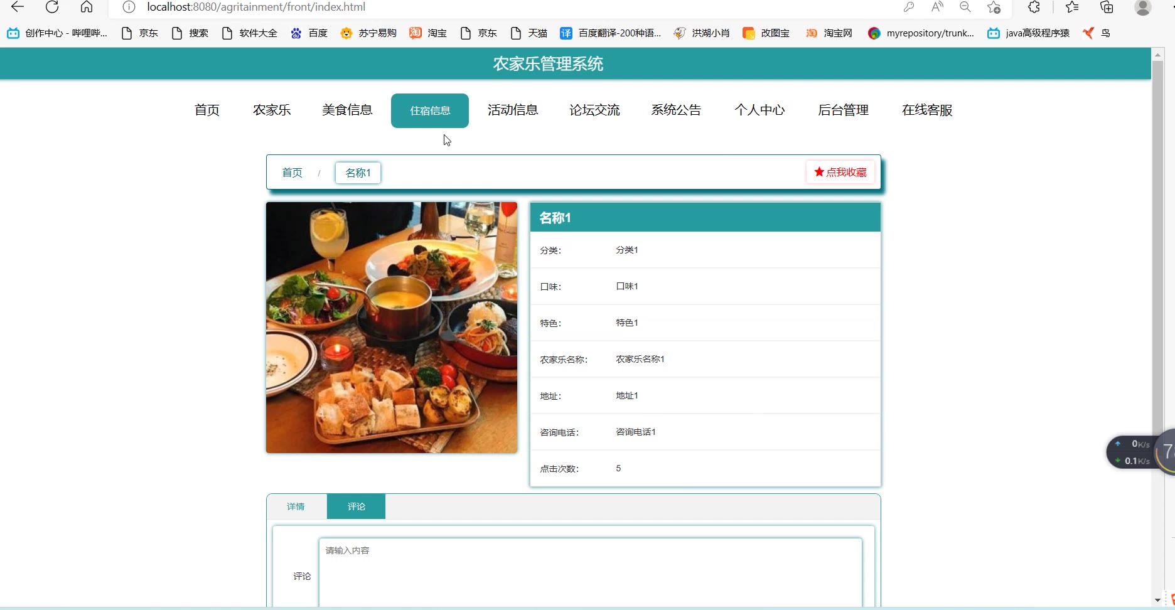Click the 首页 breadcrumb link
This screenshot has height=610, width=1175.
tap(292, 173)
